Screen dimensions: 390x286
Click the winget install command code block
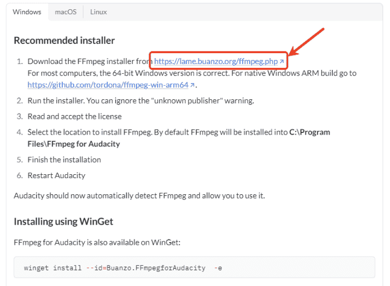pos(194,268)
